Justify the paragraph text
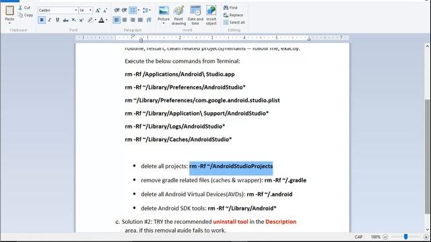The image size is (431, 242). click(141, 19)
